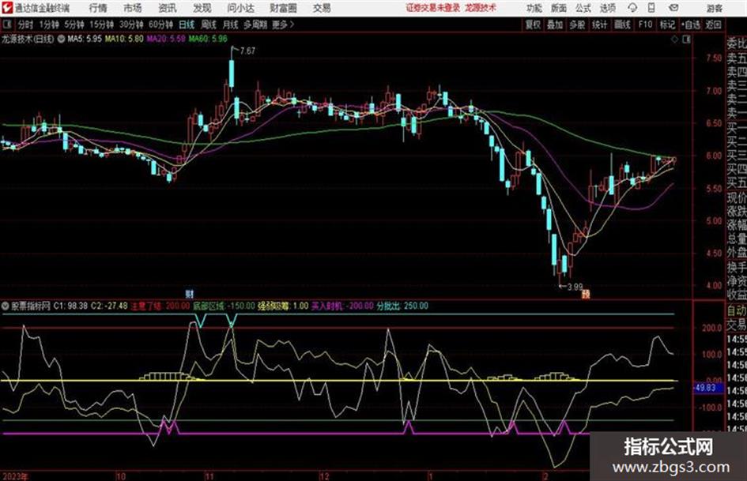Open the 公式 menu
The width and height of the screenshot is (747, 481).
click(x=583, y=8)
